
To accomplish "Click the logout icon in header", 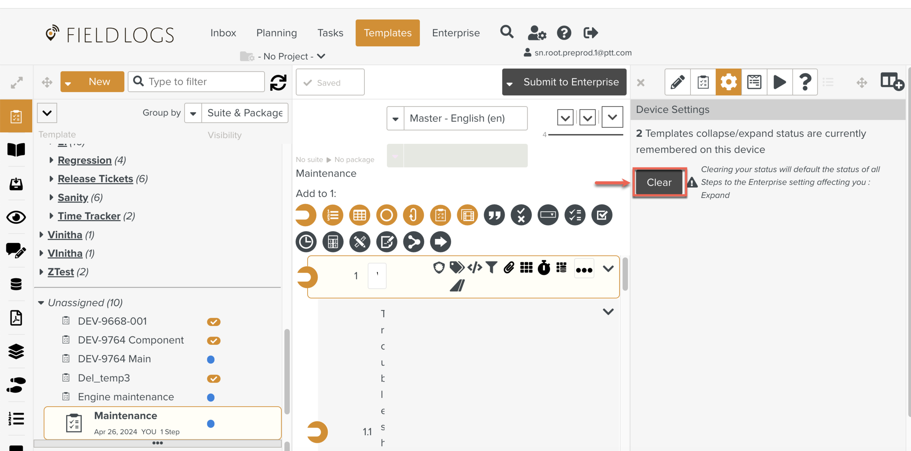I will (590, 33).
